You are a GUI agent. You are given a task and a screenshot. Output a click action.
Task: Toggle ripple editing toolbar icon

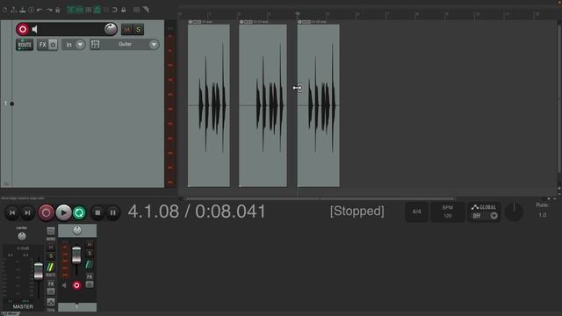89,10
